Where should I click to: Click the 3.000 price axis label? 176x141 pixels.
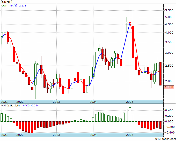(169, 53)
